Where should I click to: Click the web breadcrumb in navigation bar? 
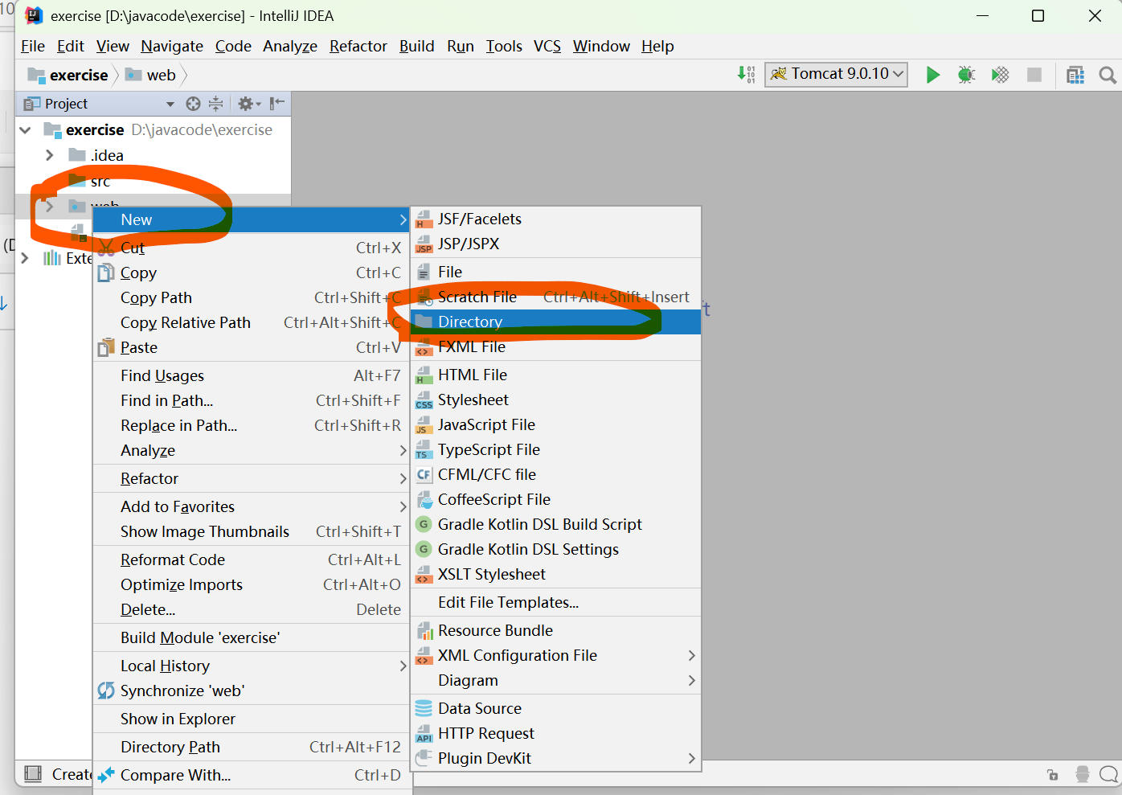click(x=152, y=75)
